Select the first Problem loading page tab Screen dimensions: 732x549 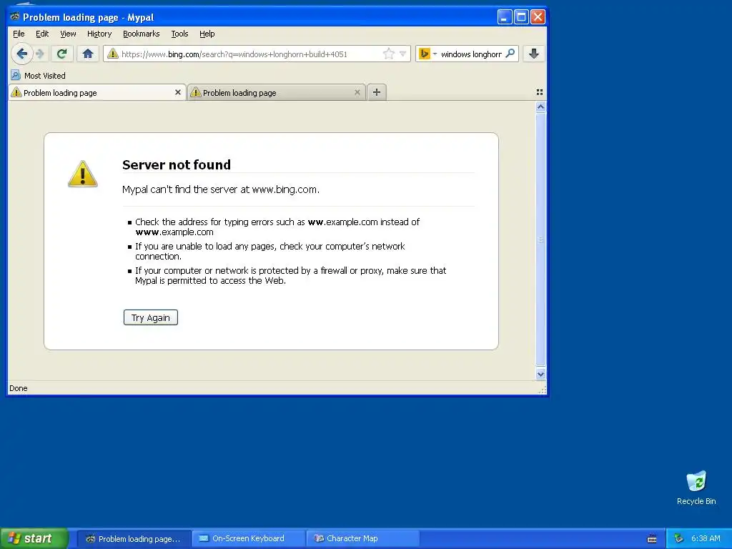click(97, 92)
